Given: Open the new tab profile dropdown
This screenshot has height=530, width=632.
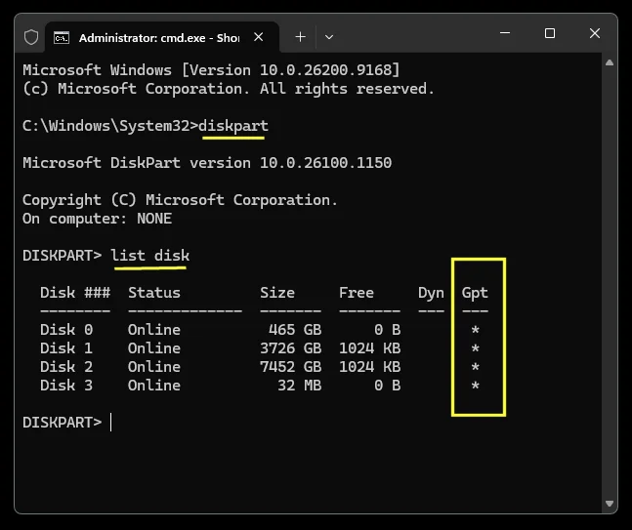Looking at the screenshot, I should (x=329, y=37).
